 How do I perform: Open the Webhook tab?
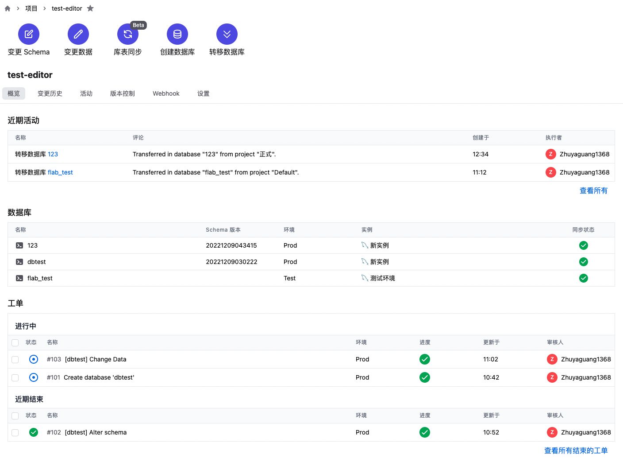tap(166, 93)
